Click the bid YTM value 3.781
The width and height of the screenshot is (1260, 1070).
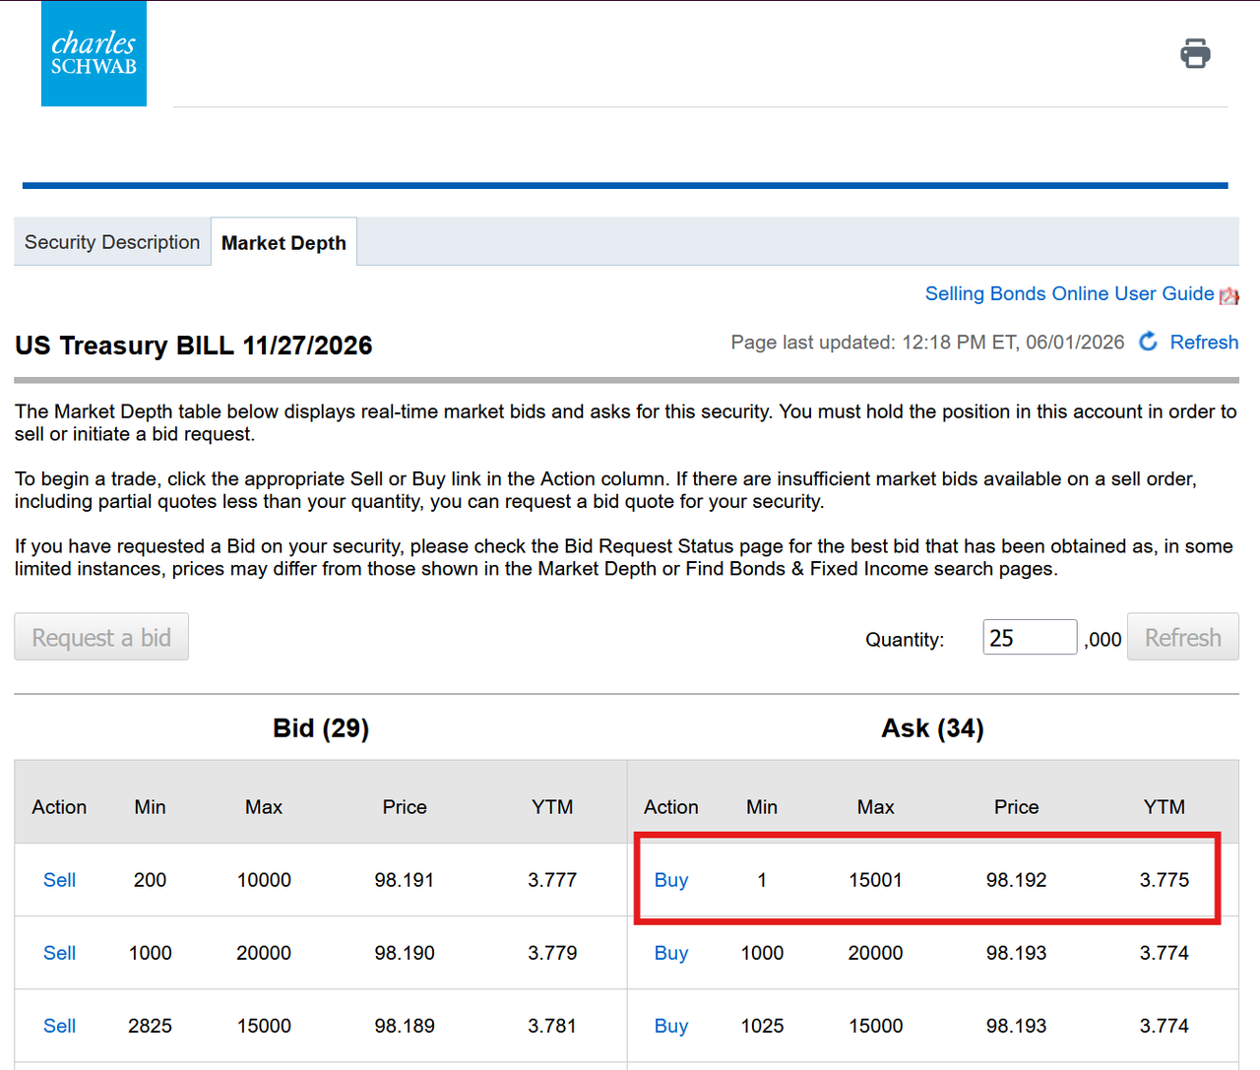(552, 1026)
